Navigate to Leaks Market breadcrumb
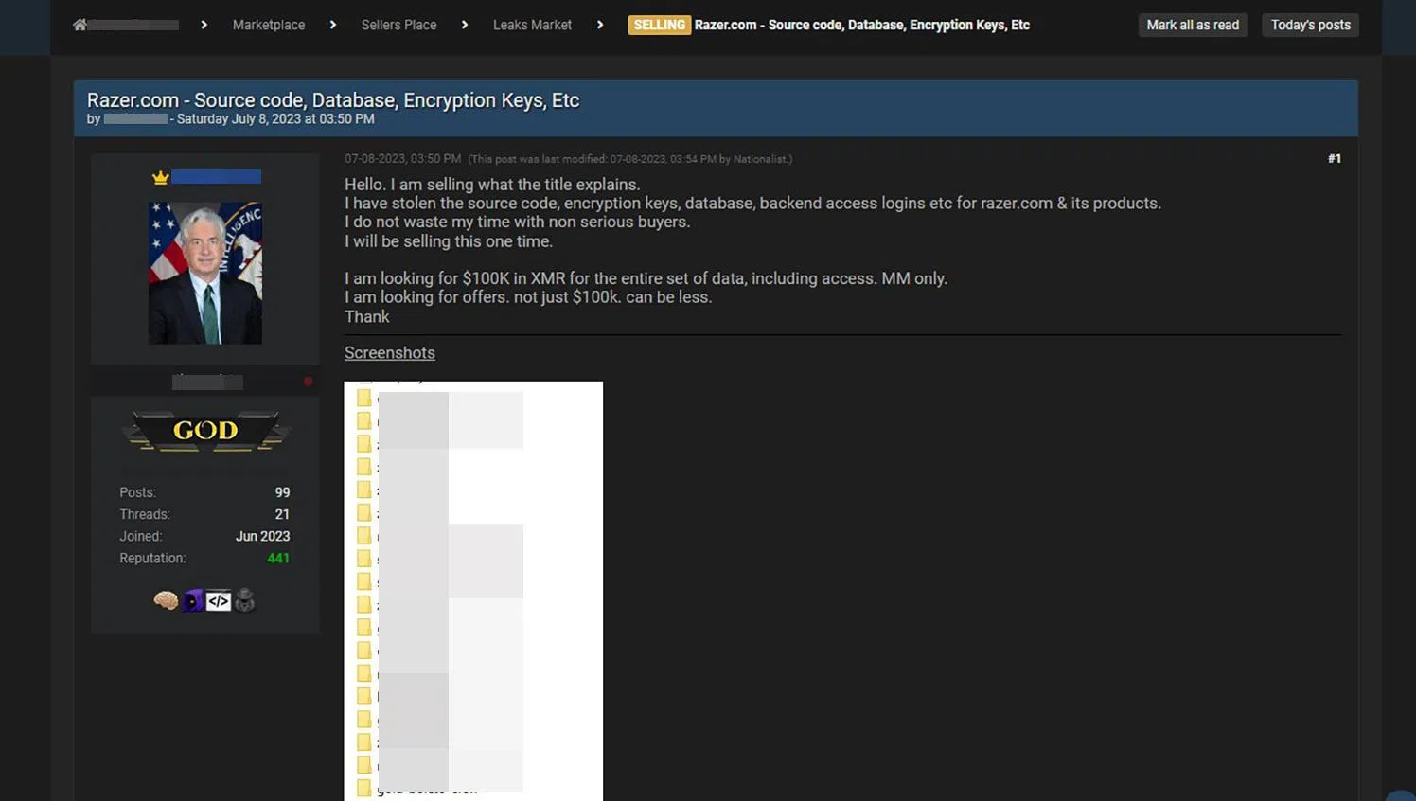 pos(532,25)
